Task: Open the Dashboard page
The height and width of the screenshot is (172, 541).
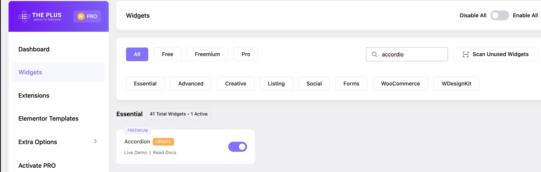Action: click(x=34, y=49)
